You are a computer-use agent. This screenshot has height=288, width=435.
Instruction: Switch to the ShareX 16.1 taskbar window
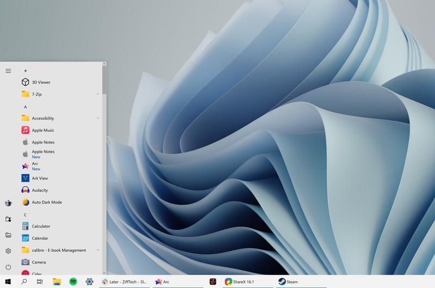point(240,281)
